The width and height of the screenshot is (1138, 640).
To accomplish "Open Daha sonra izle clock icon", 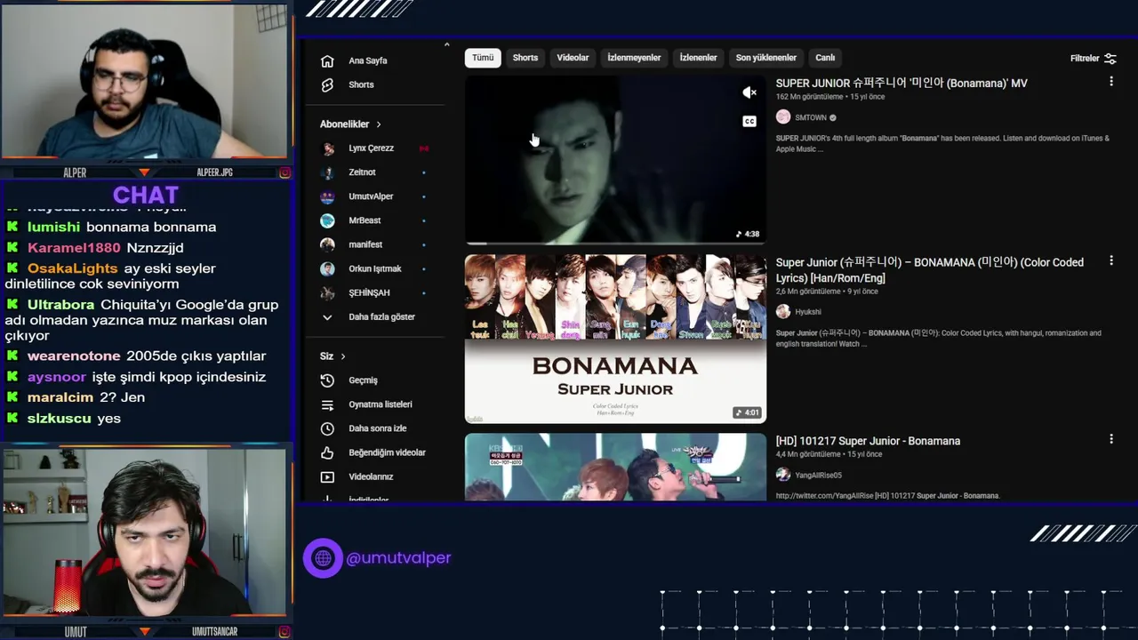I will pyautogui.click(x=327, y=428).
